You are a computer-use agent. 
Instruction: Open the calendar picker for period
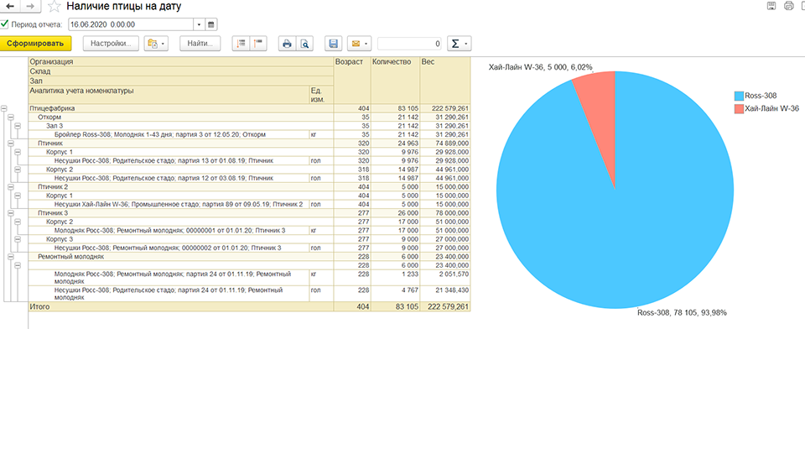tap(211, 24)
